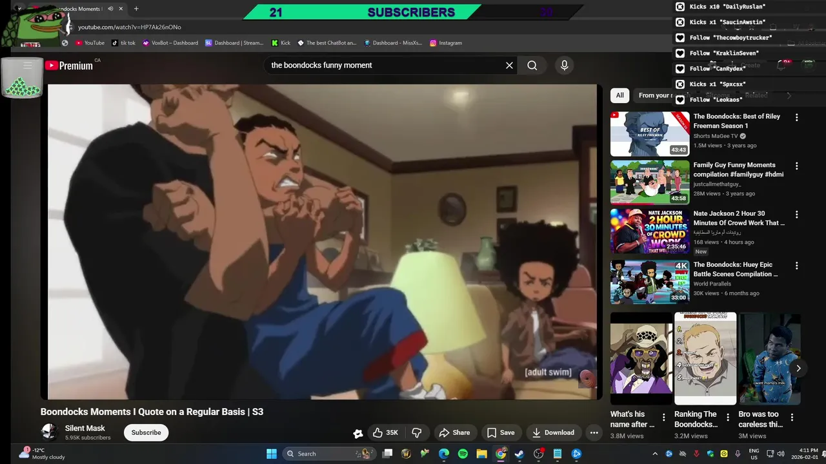Screen dimensions: 826x464
Task: Start voice search with the microphone
Action: 564,65
